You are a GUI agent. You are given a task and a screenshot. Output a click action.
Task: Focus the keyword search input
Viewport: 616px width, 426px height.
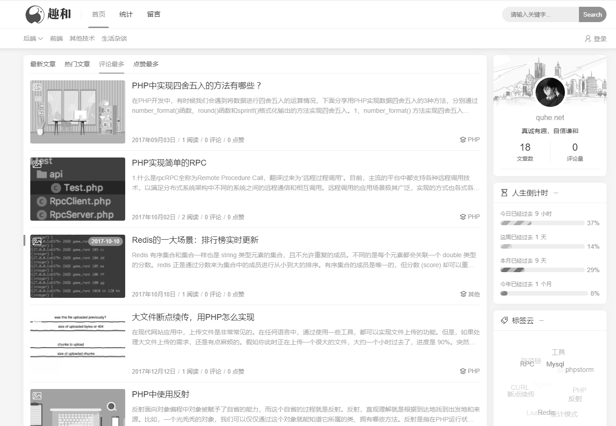point(541,14)
